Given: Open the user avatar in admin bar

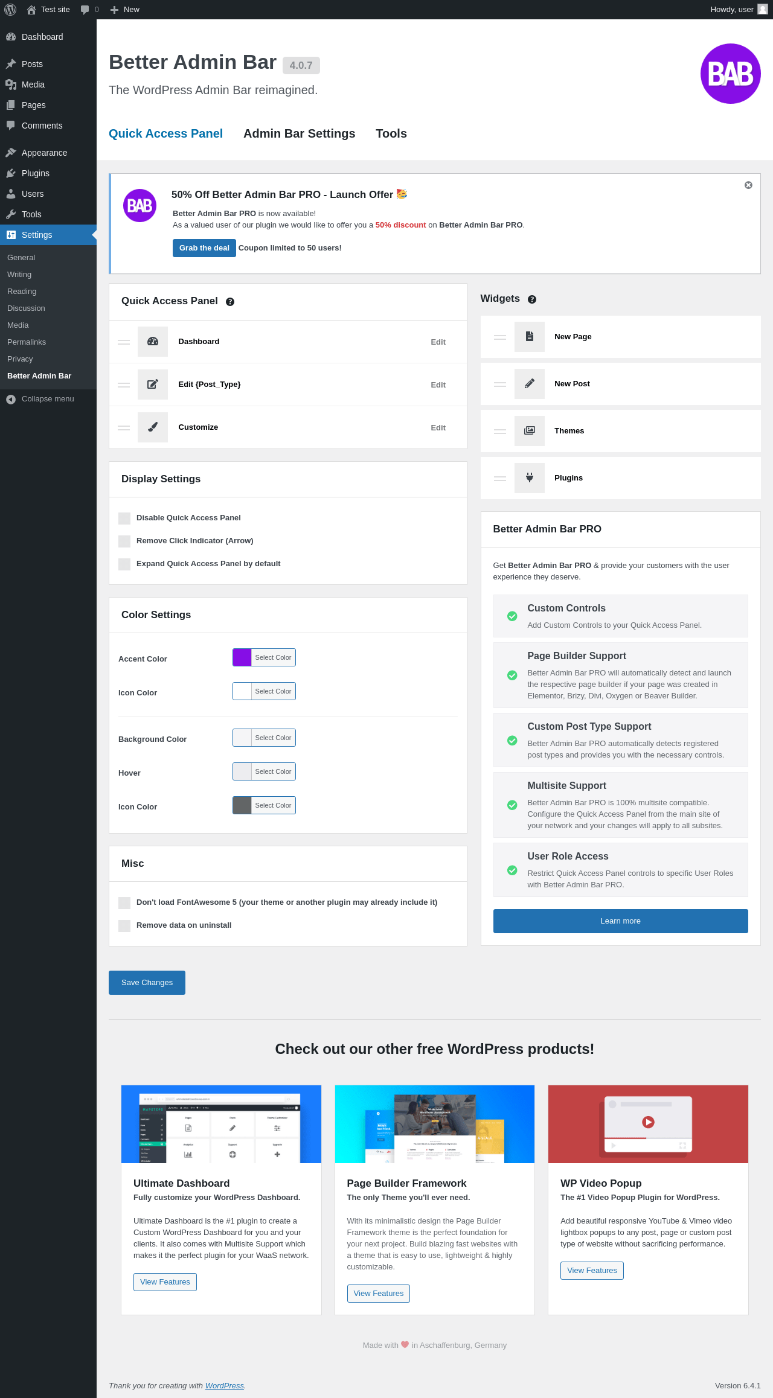Looking at the screenshot, I should click(763, 10).
